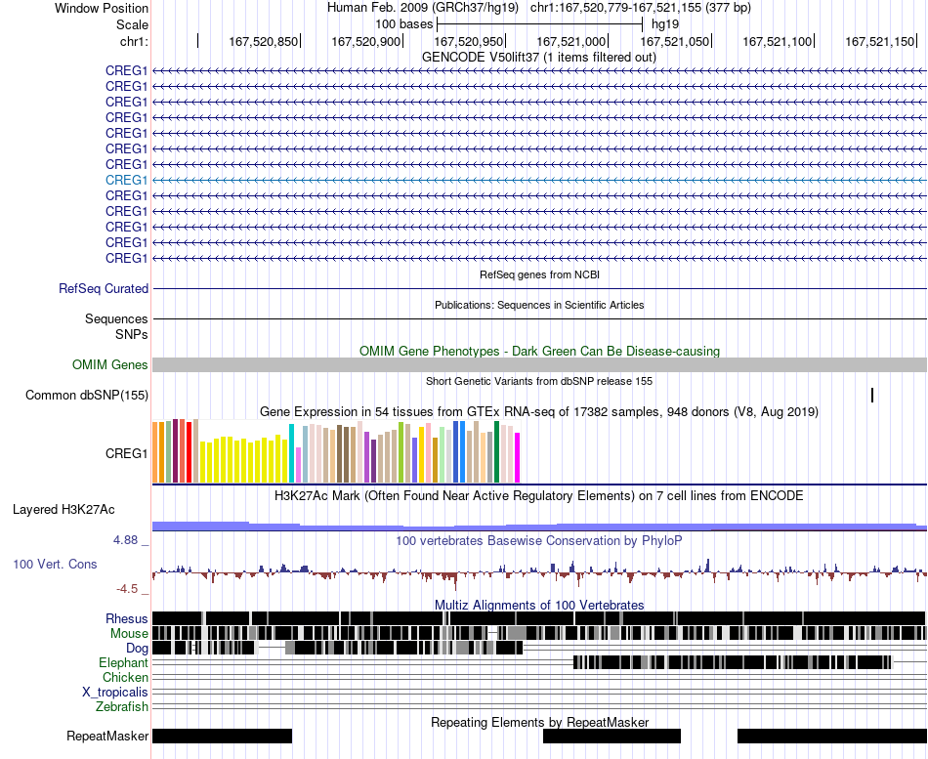Click the 167,521,150 ruler coordinate
The image size is (928, 759).
pyautogui.click(x=879, y=41)
